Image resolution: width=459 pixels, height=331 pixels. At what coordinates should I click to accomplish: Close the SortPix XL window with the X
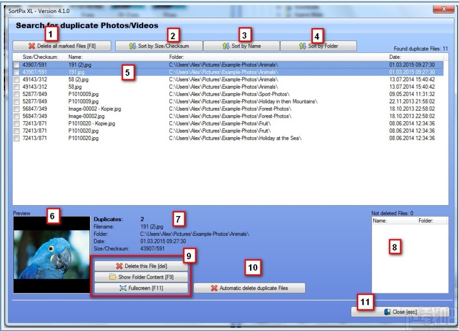coord(444,9)
